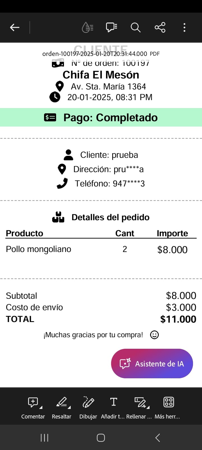Tap the Android recent apps button
The width and height of the screenshot is (202, 450).
click(x=44, y=438)
